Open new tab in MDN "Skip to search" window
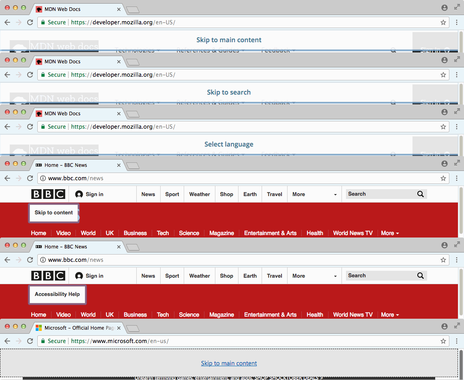Viewport: 464px width, 380px height. [x=133, y=62]
